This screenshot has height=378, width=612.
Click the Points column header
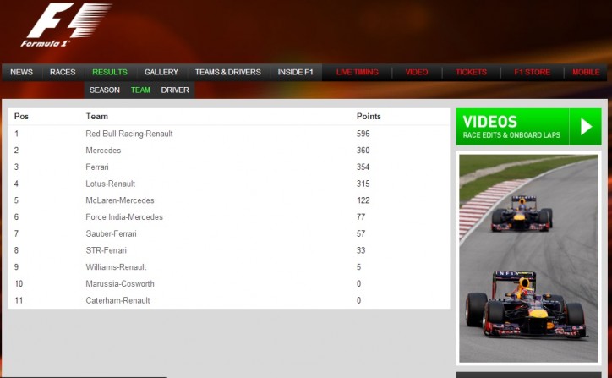[x=369, y=117]
